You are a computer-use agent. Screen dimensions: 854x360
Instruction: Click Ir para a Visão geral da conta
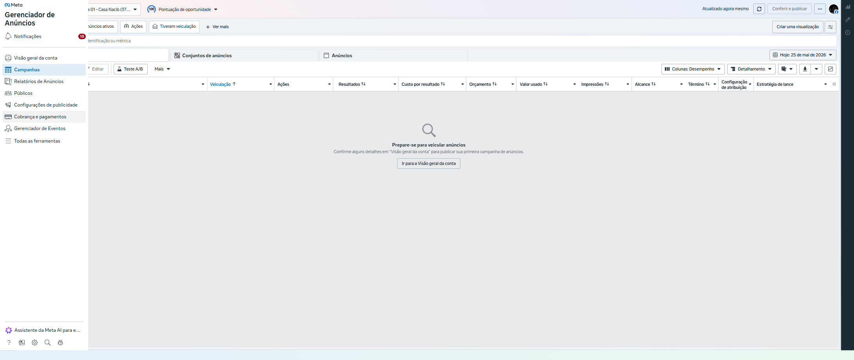click(429, 164)
